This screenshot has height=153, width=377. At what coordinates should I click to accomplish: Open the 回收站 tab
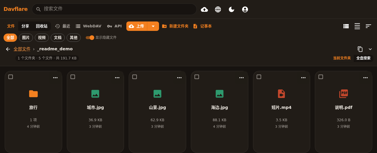[42, 26]
